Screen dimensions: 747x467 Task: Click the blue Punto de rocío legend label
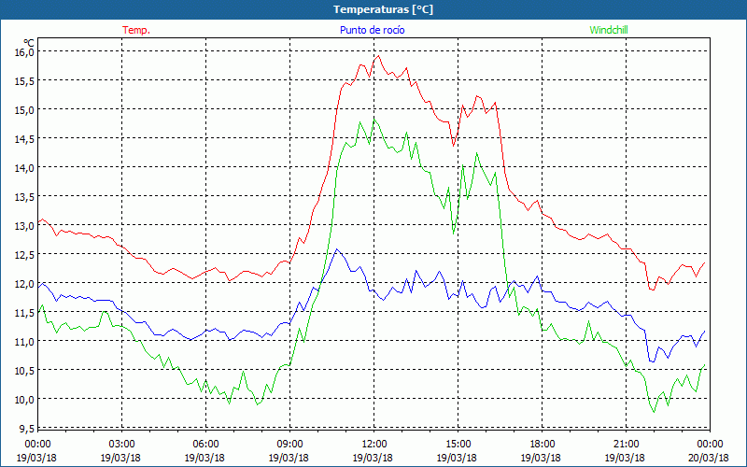pos(372,30)
